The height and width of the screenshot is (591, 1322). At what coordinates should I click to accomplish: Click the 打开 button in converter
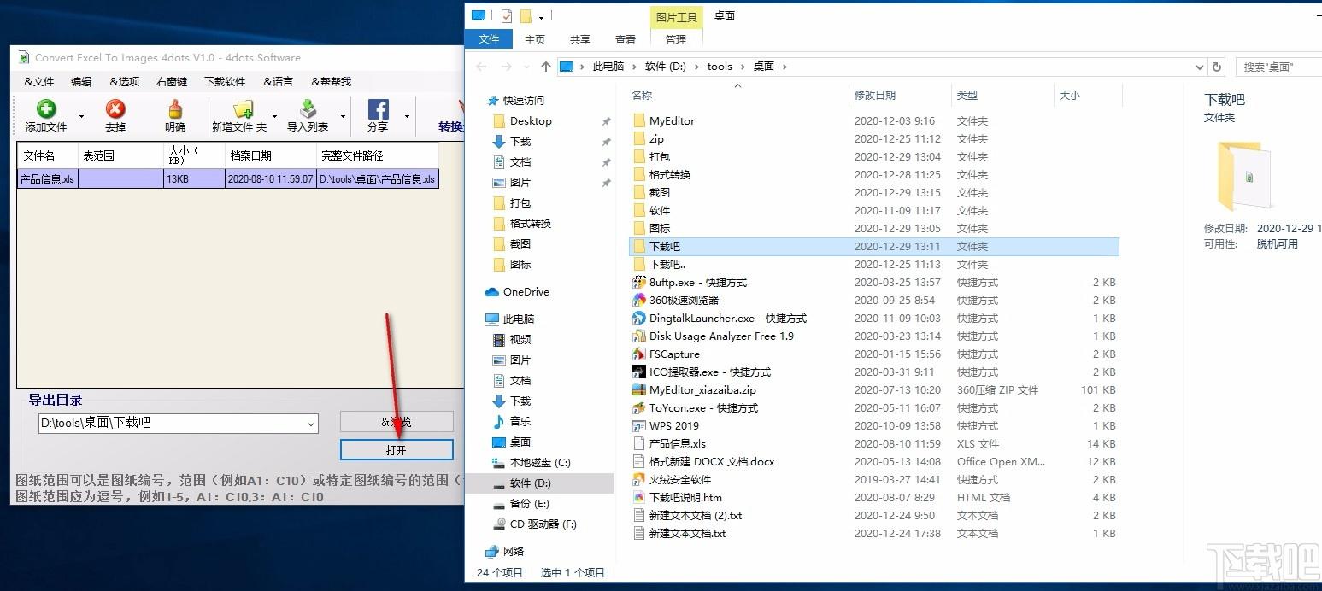pyautogui.click(x=397, y=449)
